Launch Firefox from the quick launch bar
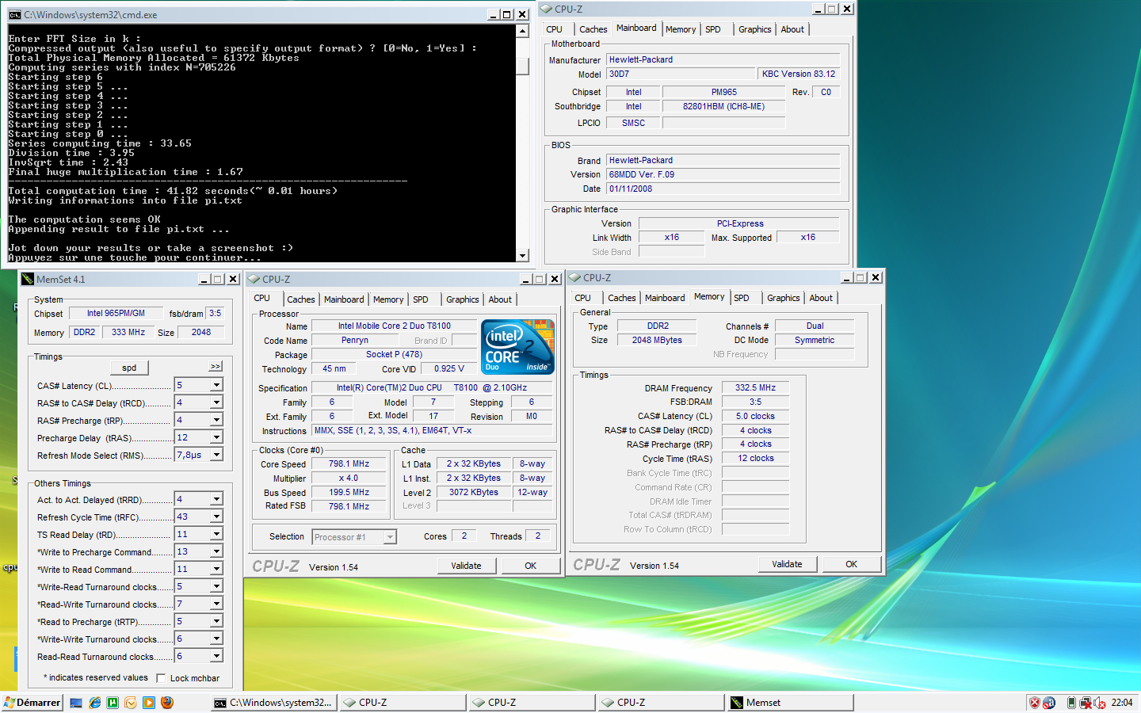The width and height of the screenshot is (1141, 713). pyautogui.click(x=167, y=703)
